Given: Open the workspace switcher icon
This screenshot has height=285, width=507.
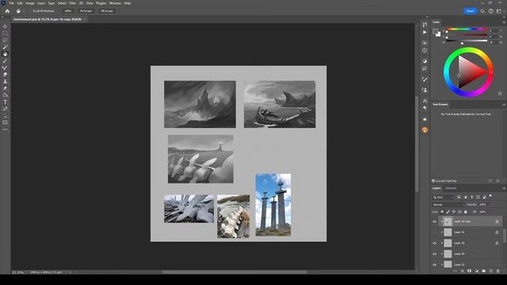Looking at the screenshot, I should (499, 11).
